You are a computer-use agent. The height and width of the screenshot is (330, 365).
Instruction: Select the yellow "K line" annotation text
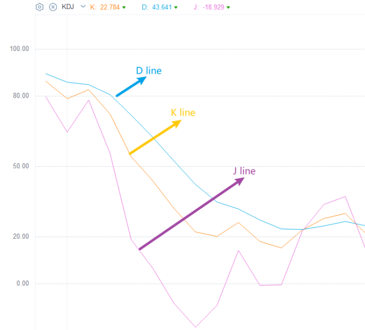point(183,113)
